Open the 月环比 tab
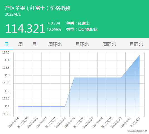149x134 pixels. (x=82, y=44)
